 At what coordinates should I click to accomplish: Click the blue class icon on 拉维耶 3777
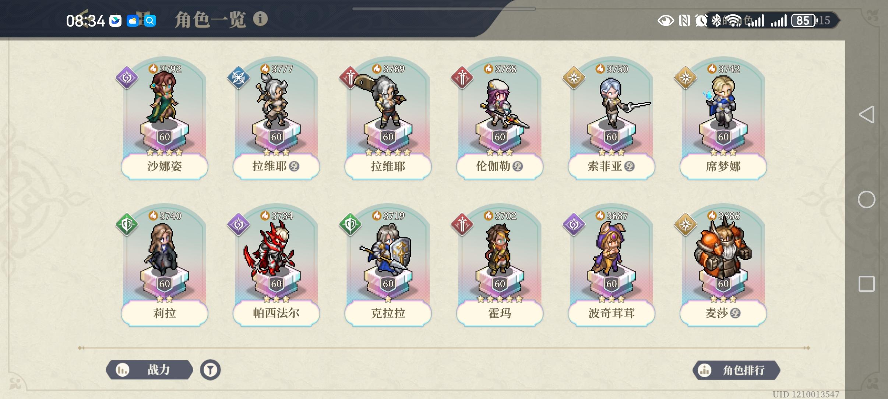coord(238,78)
